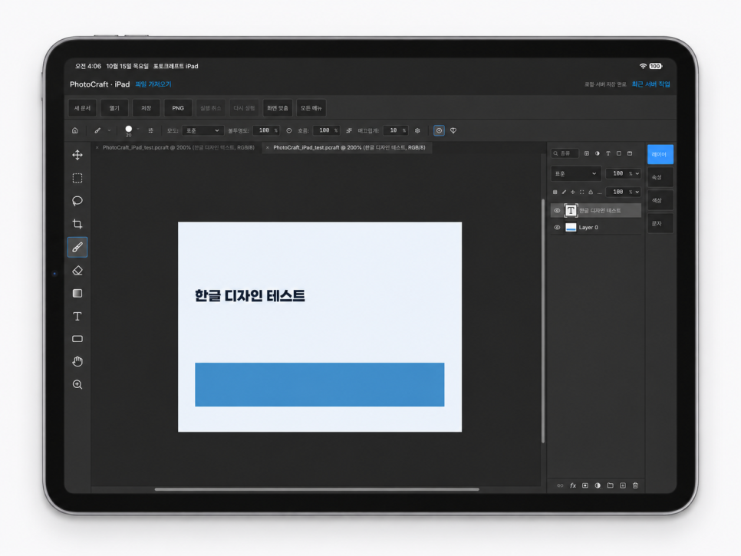Open the brush mode 표준 dropdown
Image resolution: width=741 pixels, height=556 pixels.
click(x=203, y=130)
